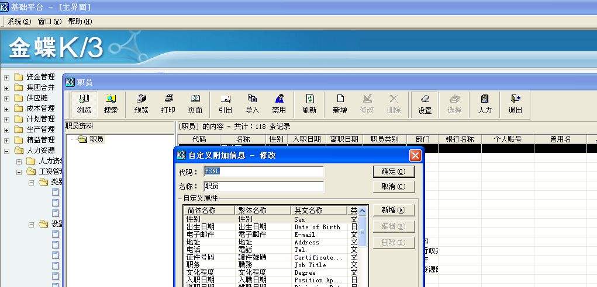Click the 浏览 (Browse) toolbar icon

tap(84, 104)
